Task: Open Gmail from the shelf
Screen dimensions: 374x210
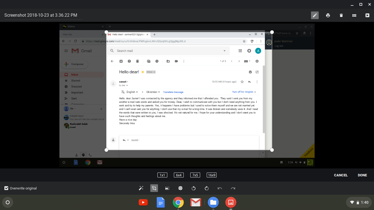Action: (x=196, y=202)
